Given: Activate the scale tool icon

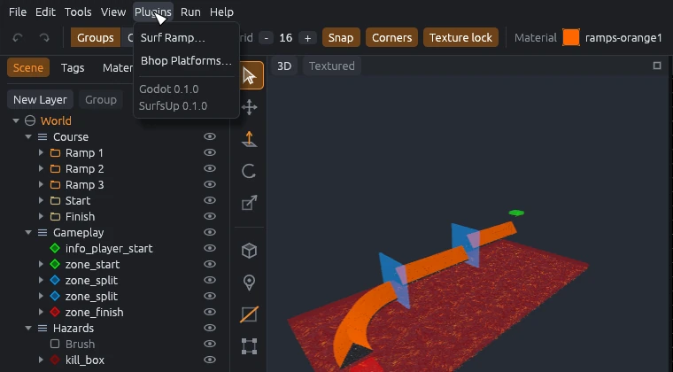Looking at the screenshot, I should click(250, 203).
